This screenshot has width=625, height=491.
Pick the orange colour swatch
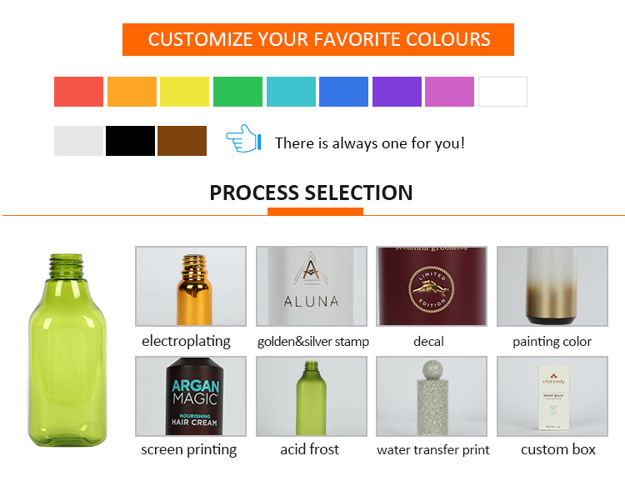point(132,92)
